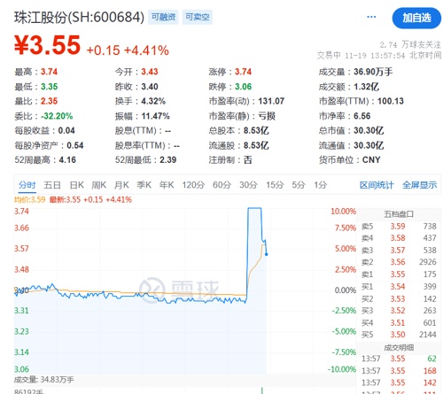Click the 10.00% axis label
The image size is (443, 394).
[343, 212]
